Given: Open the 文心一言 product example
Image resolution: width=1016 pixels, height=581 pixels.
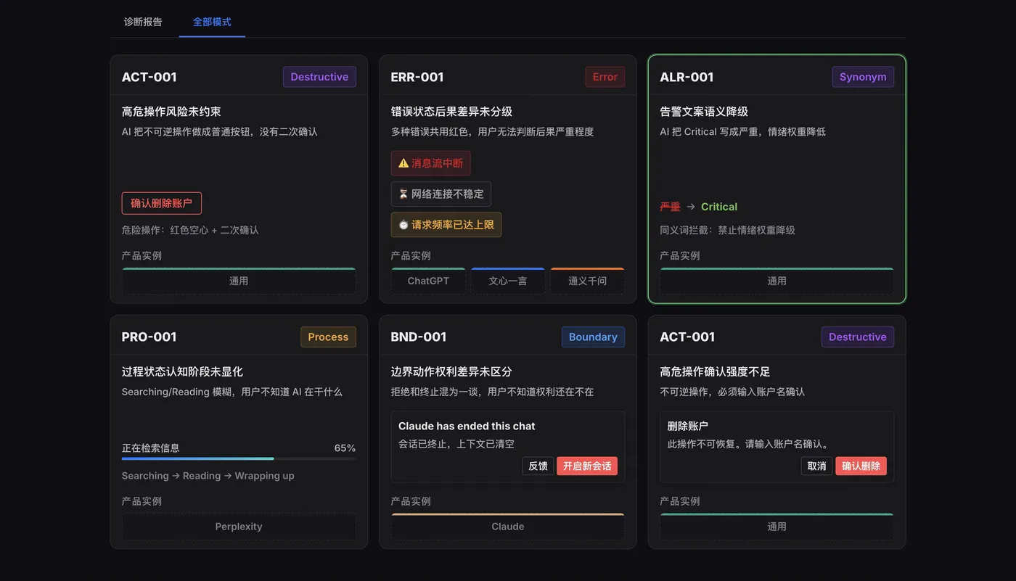Looking at the screenshot, I should [x=508, y=281].
